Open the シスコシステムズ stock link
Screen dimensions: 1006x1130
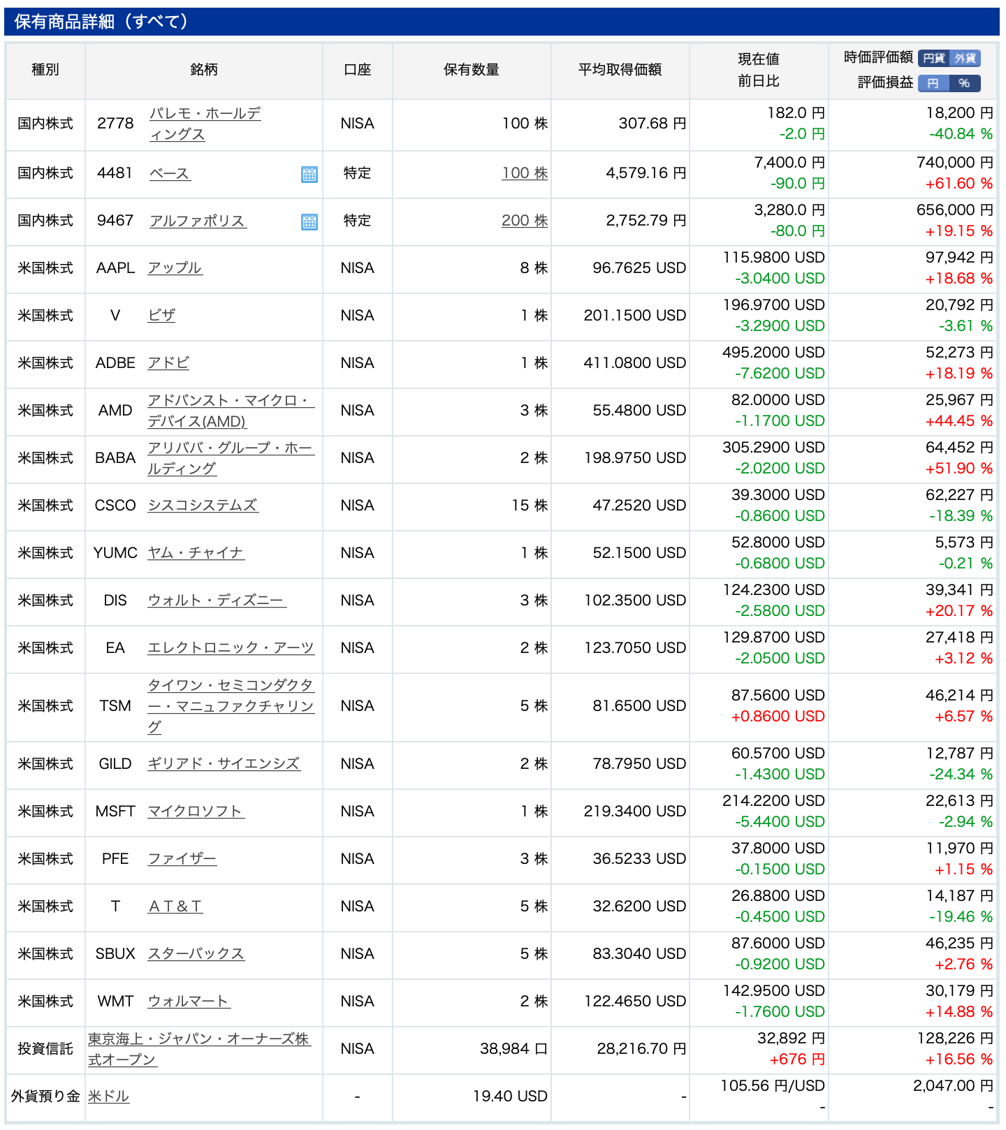[x=203, y=506]
